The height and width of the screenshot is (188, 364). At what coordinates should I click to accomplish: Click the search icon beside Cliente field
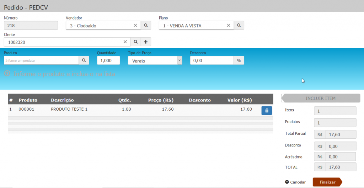(x=136, y=42)
